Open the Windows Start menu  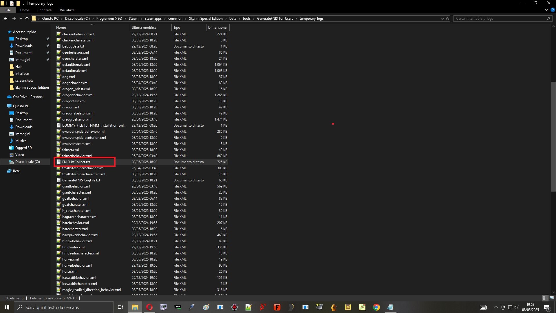7,307
